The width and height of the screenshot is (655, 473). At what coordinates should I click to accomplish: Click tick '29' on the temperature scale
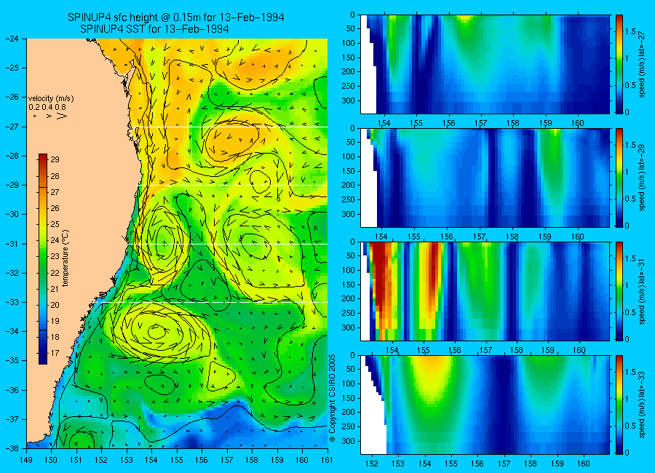pos(55,159)
